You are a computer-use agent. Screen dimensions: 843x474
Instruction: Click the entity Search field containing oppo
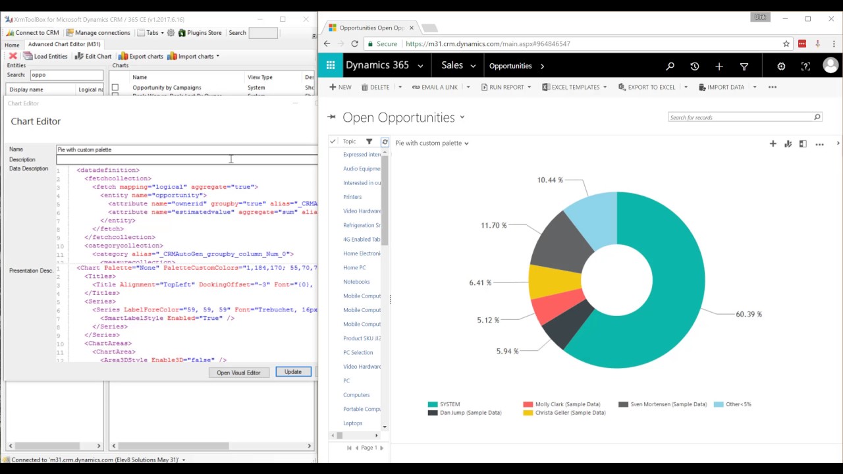[x=66, y=75]
